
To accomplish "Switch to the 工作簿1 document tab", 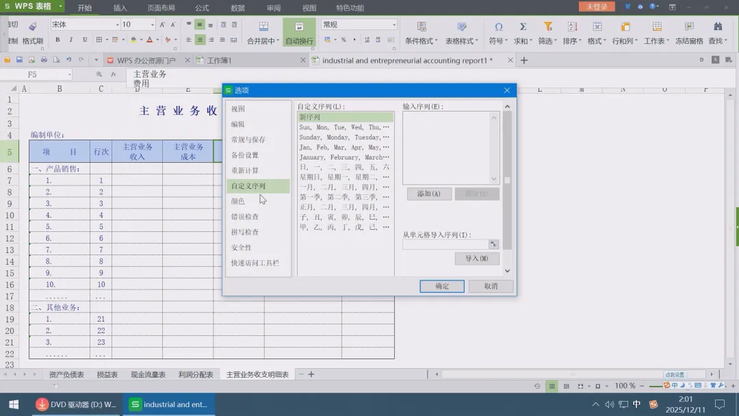I will tap(219, 60).
